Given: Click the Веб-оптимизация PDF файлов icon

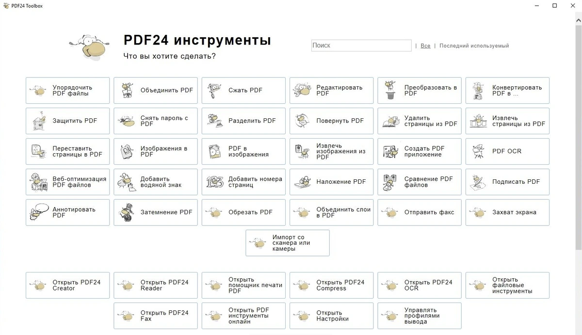Looking at the screenshot, I should click(38, 182).
